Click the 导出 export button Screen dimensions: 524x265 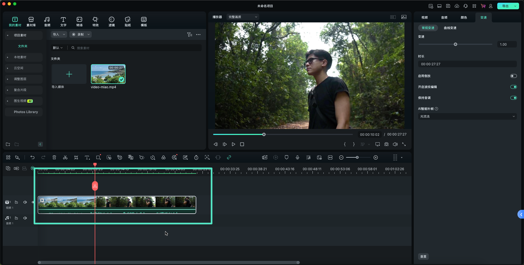click(x=505, y=6)
